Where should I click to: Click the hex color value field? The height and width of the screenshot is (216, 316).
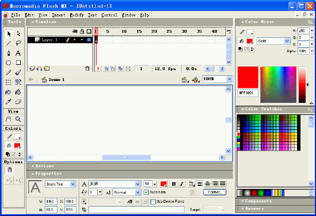coord(248,93)
